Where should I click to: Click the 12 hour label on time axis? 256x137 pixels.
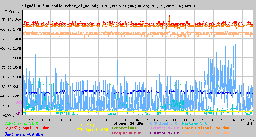[213, 120]
